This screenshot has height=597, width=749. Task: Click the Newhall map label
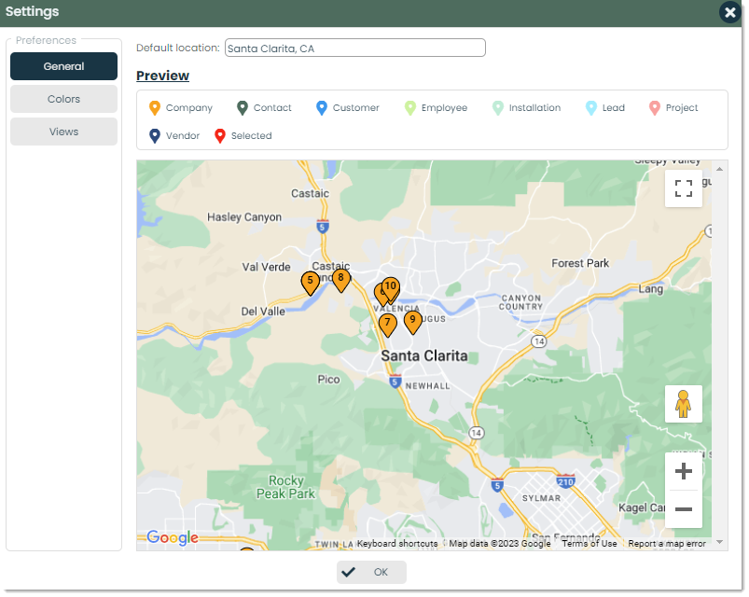(x=427, y=386)
